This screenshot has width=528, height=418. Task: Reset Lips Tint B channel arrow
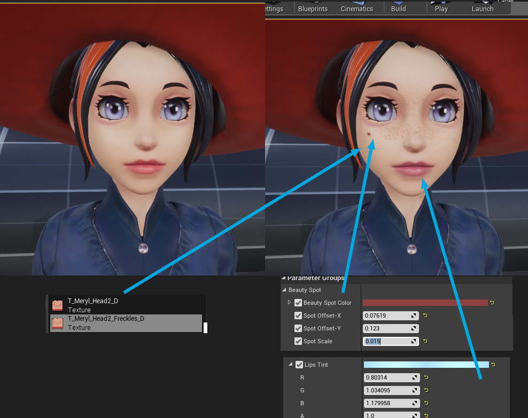tap(426, 403)
